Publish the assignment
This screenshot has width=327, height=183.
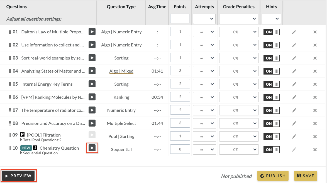coord(273,176)
